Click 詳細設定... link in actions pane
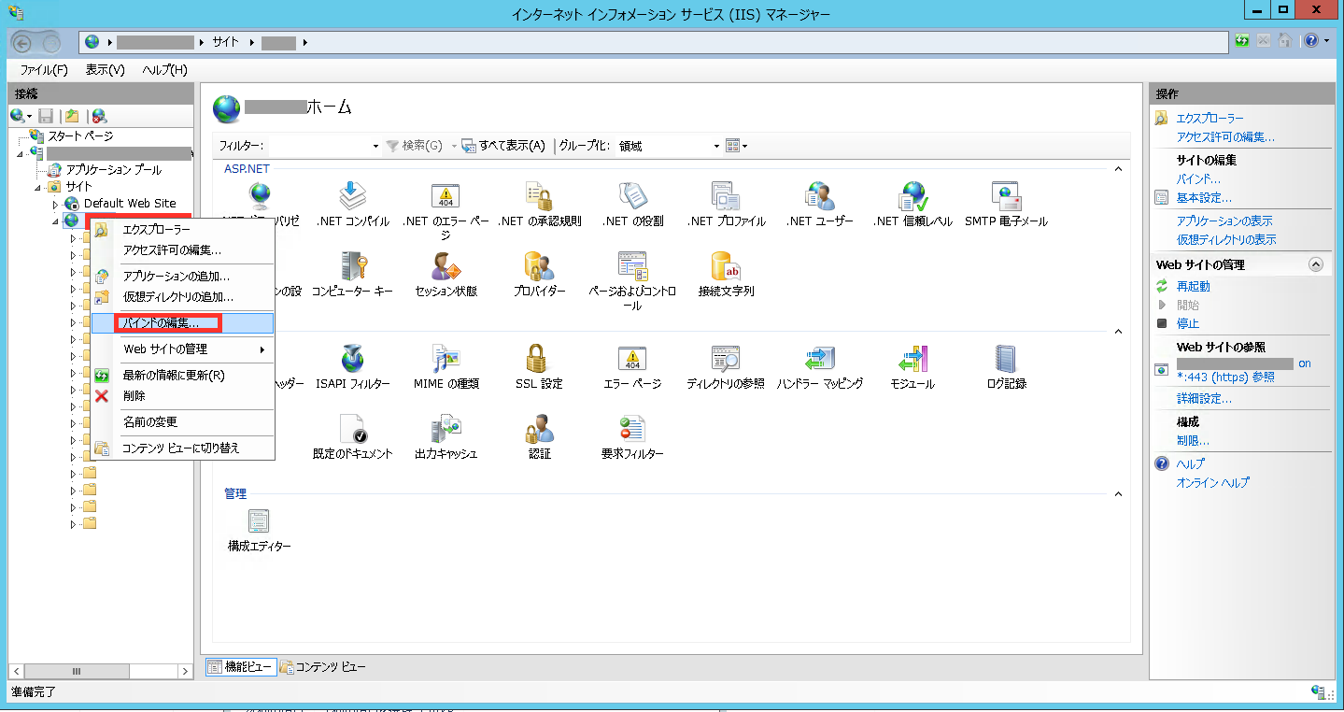The height and width of the screenshot is (712, 1344). click(x=1204, y=398)
